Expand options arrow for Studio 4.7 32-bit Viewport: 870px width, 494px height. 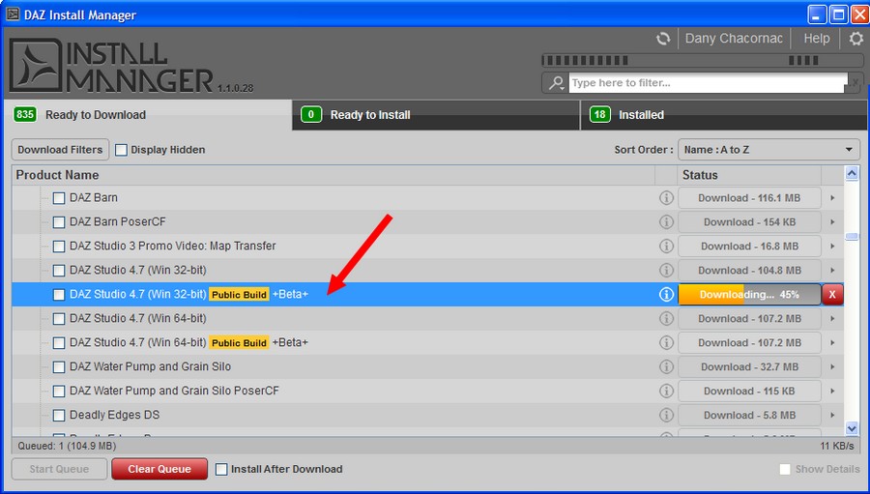(x=832, y=271)
